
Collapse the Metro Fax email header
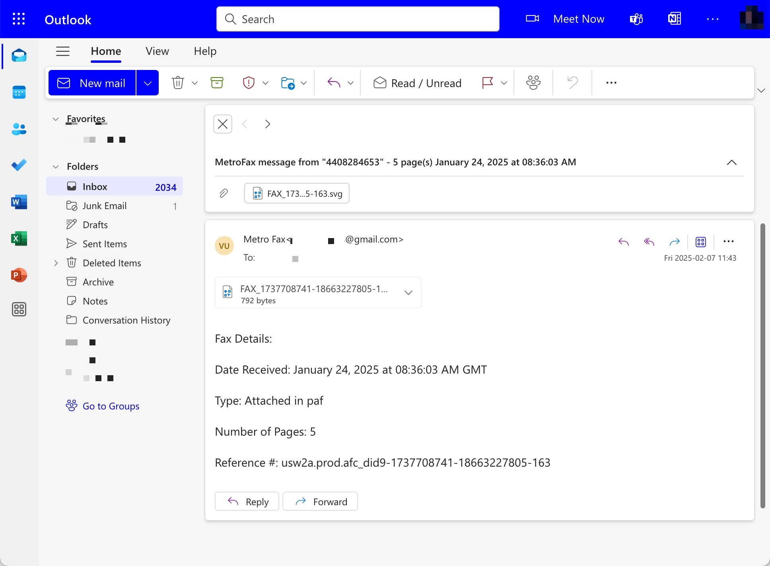pos(731,163)
